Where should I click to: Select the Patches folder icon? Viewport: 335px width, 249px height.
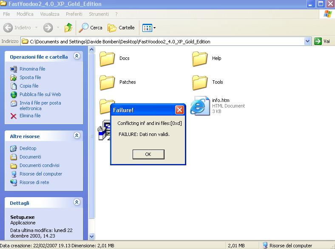coord(107,82)
